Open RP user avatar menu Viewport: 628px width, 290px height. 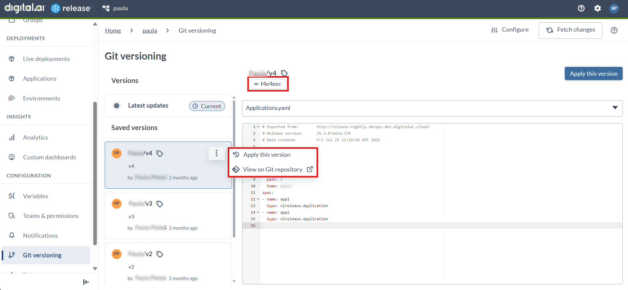pyautogui.click(x=614, y=8)
